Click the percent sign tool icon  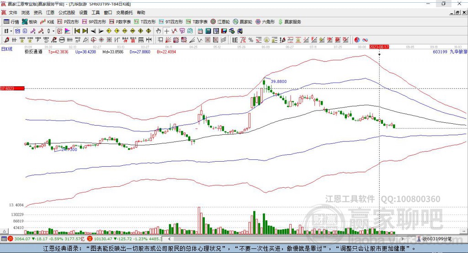click(x=251, y=40)
